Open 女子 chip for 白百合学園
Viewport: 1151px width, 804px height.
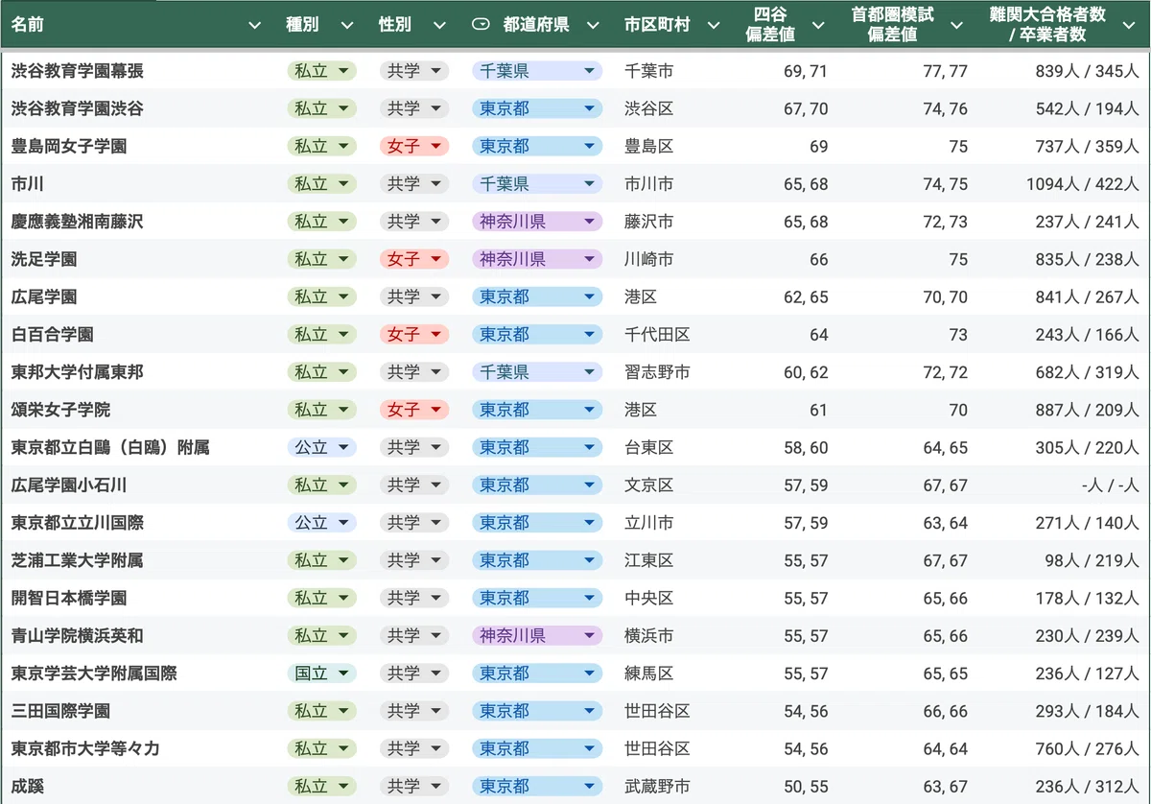[x=414, y=334]
